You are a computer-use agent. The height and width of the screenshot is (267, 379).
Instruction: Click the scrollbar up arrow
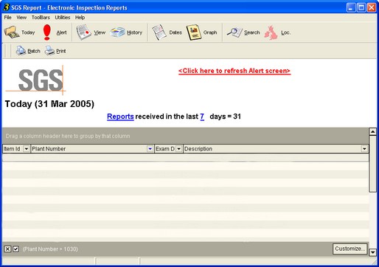click(x=373, y=132)
